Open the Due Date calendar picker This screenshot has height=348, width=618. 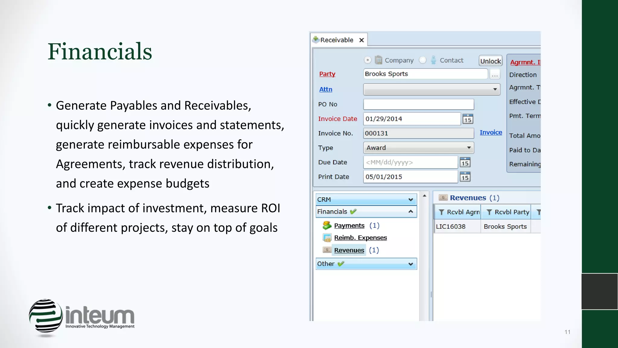465,163
